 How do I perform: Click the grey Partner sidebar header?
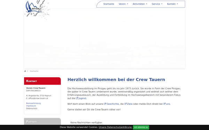(42, 121)
